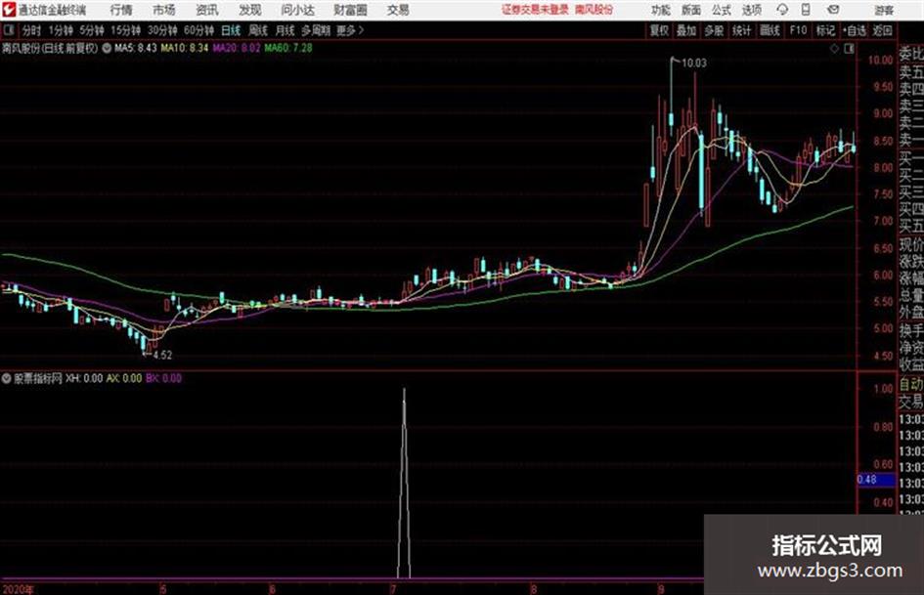The width and height of the screenshot is (924, 595).
Task: Switch to 1分钟 period tab
Action: pyautogui.click(x=60, y=30)
